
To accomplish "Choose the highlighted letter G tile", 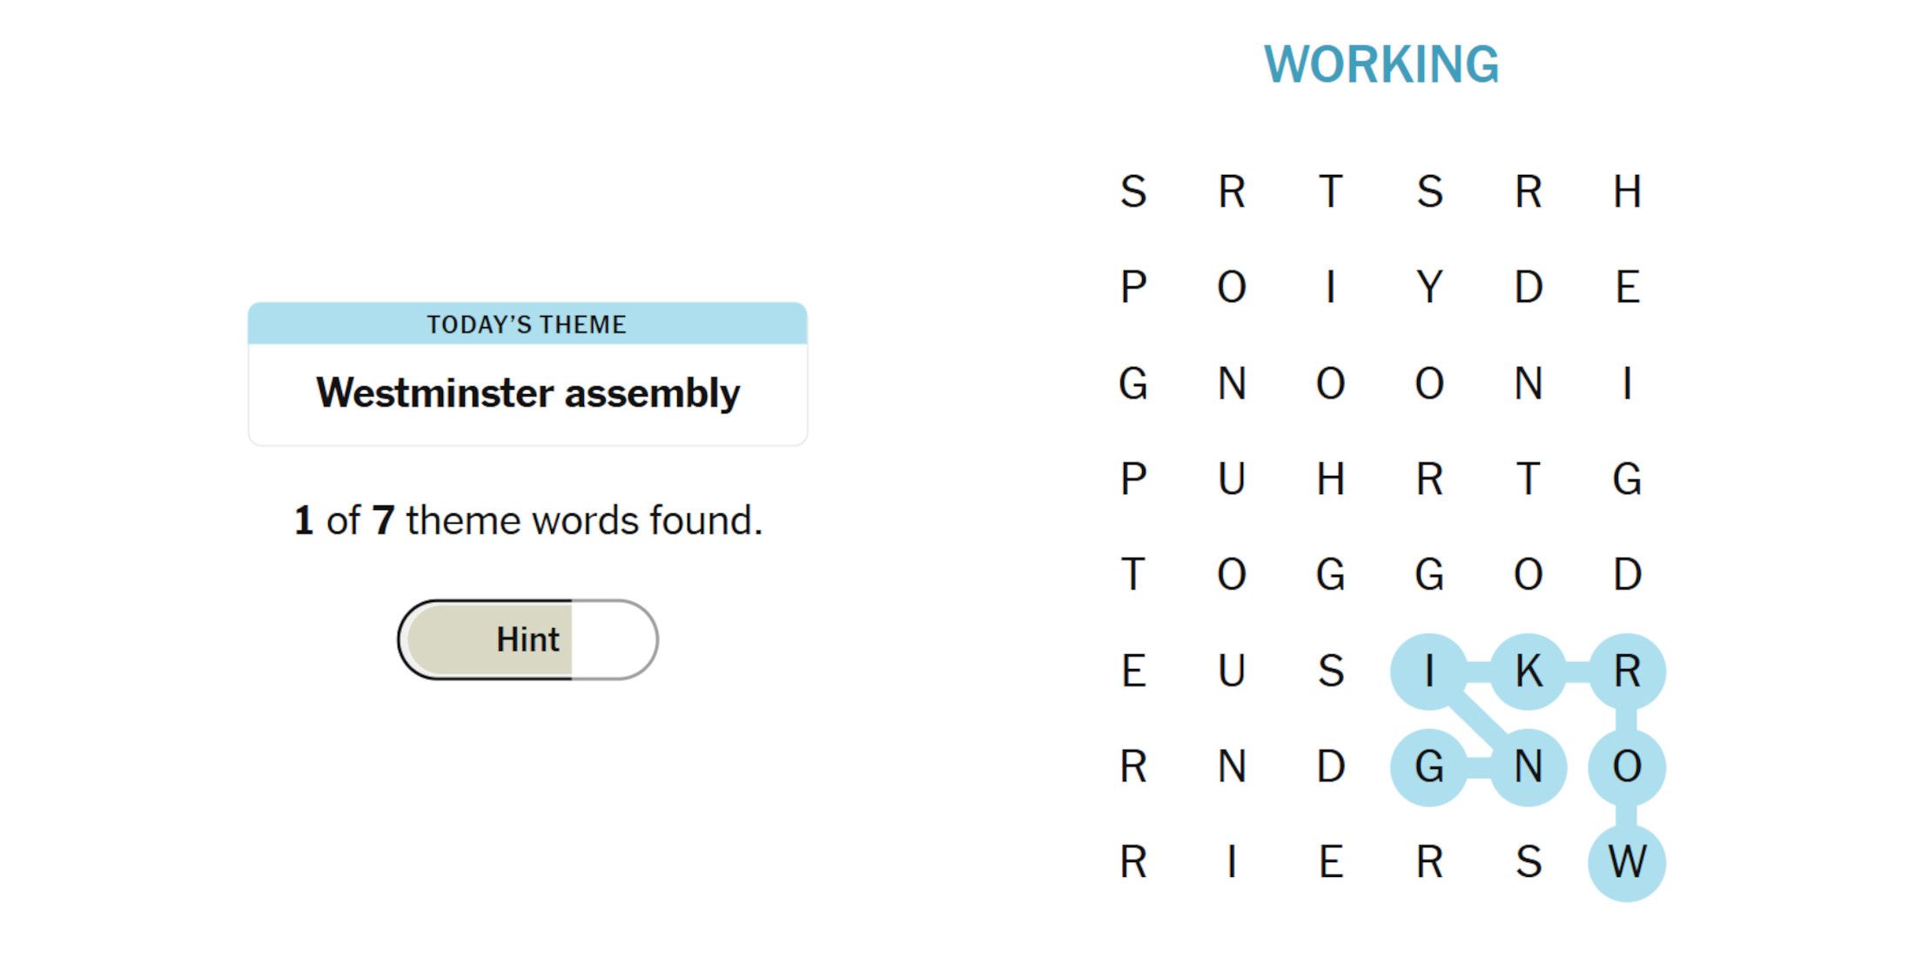I will tap(1429, 766).
